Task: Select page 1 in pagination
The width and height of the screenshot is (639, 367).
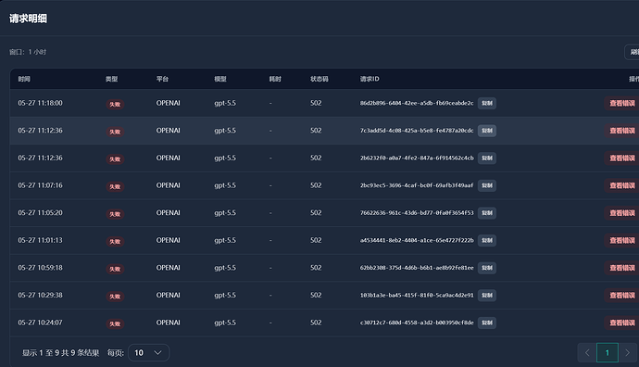Action: [x=608, y=353]
